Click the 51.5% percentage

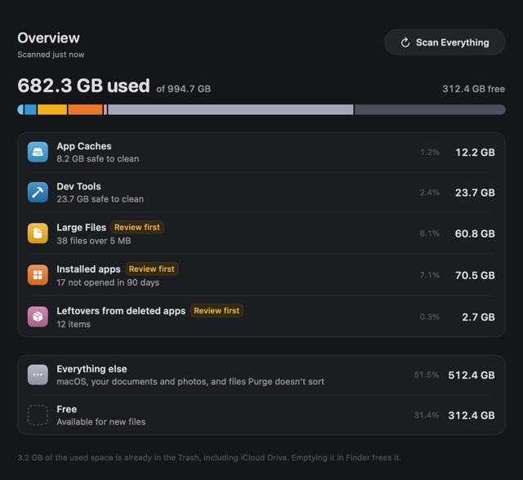[x=427, y=375]
